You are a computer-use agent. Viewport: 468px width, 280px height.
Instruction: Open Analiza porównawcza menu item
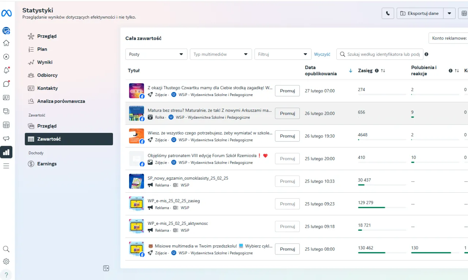(x=61, y=101)
